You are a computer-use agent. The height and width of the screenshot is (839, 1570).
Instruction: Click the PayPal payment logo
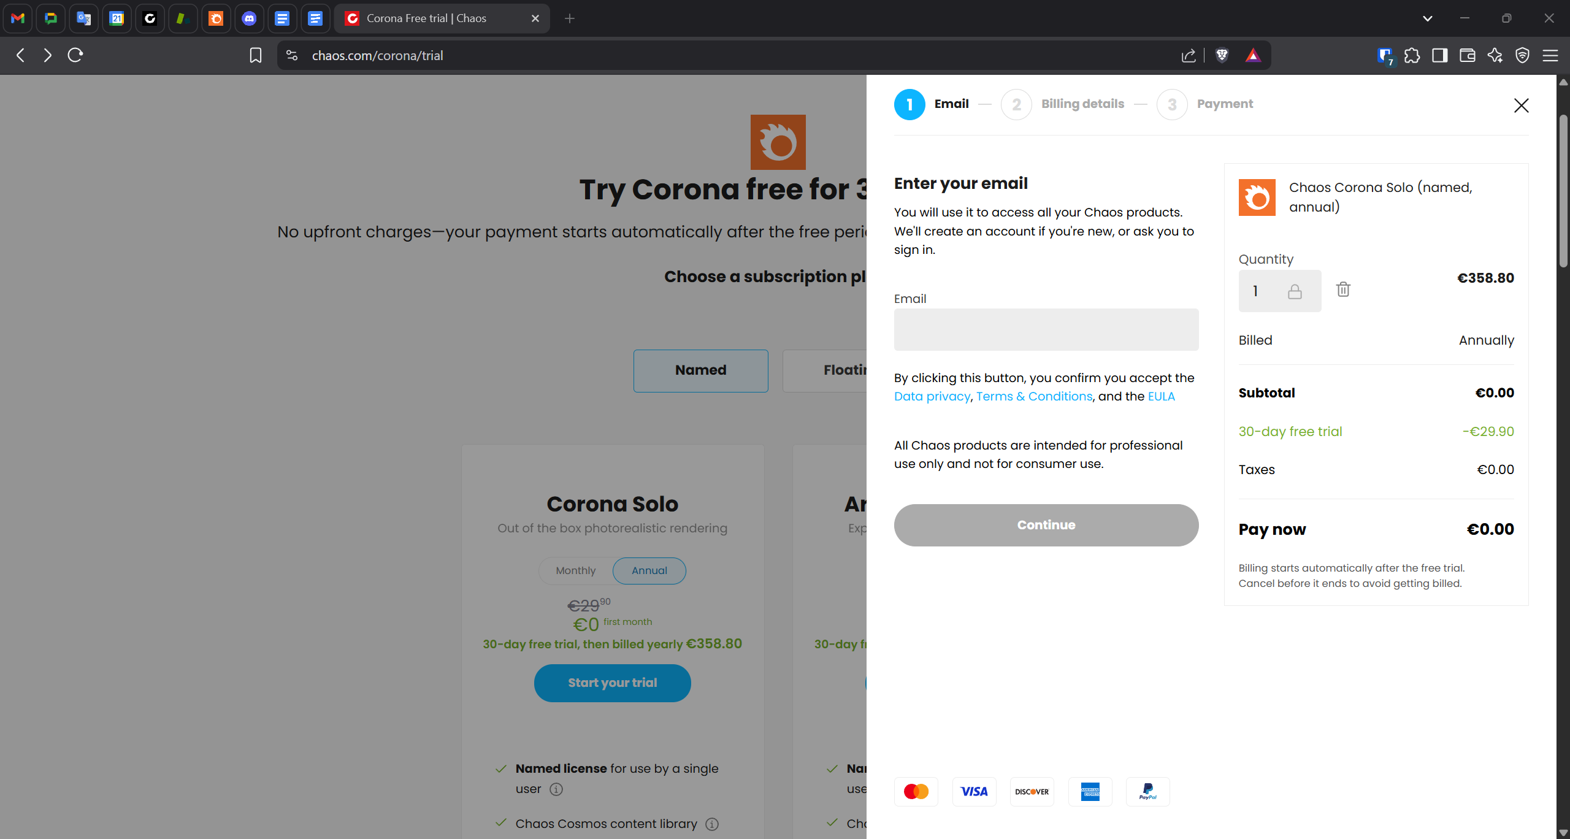point(1148,792)
